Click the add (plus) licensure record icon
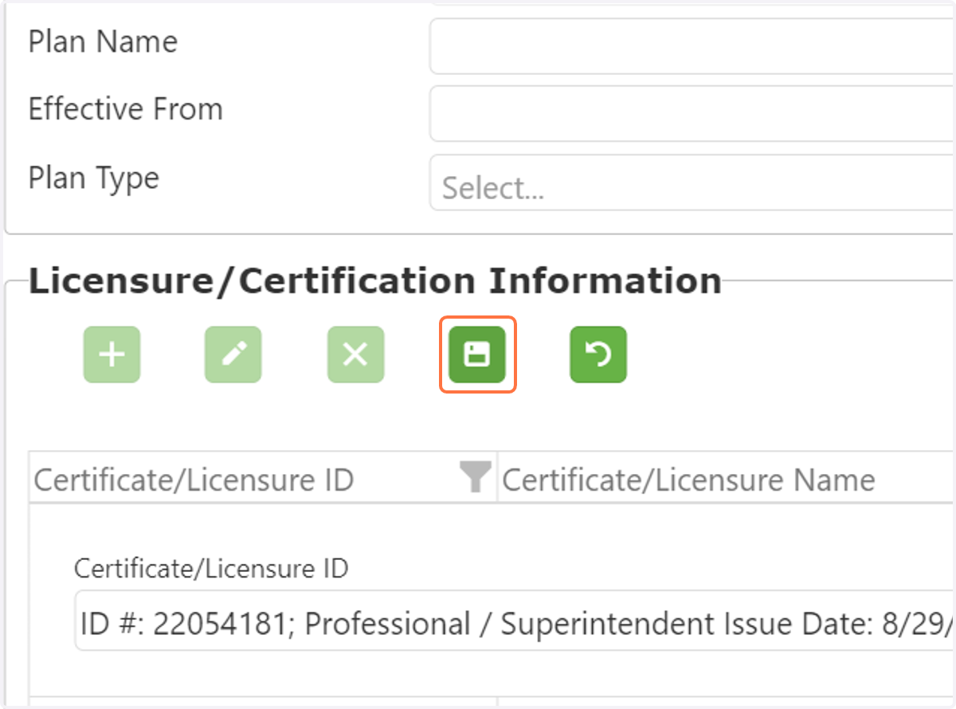956x709 pixels. point(112,354)
